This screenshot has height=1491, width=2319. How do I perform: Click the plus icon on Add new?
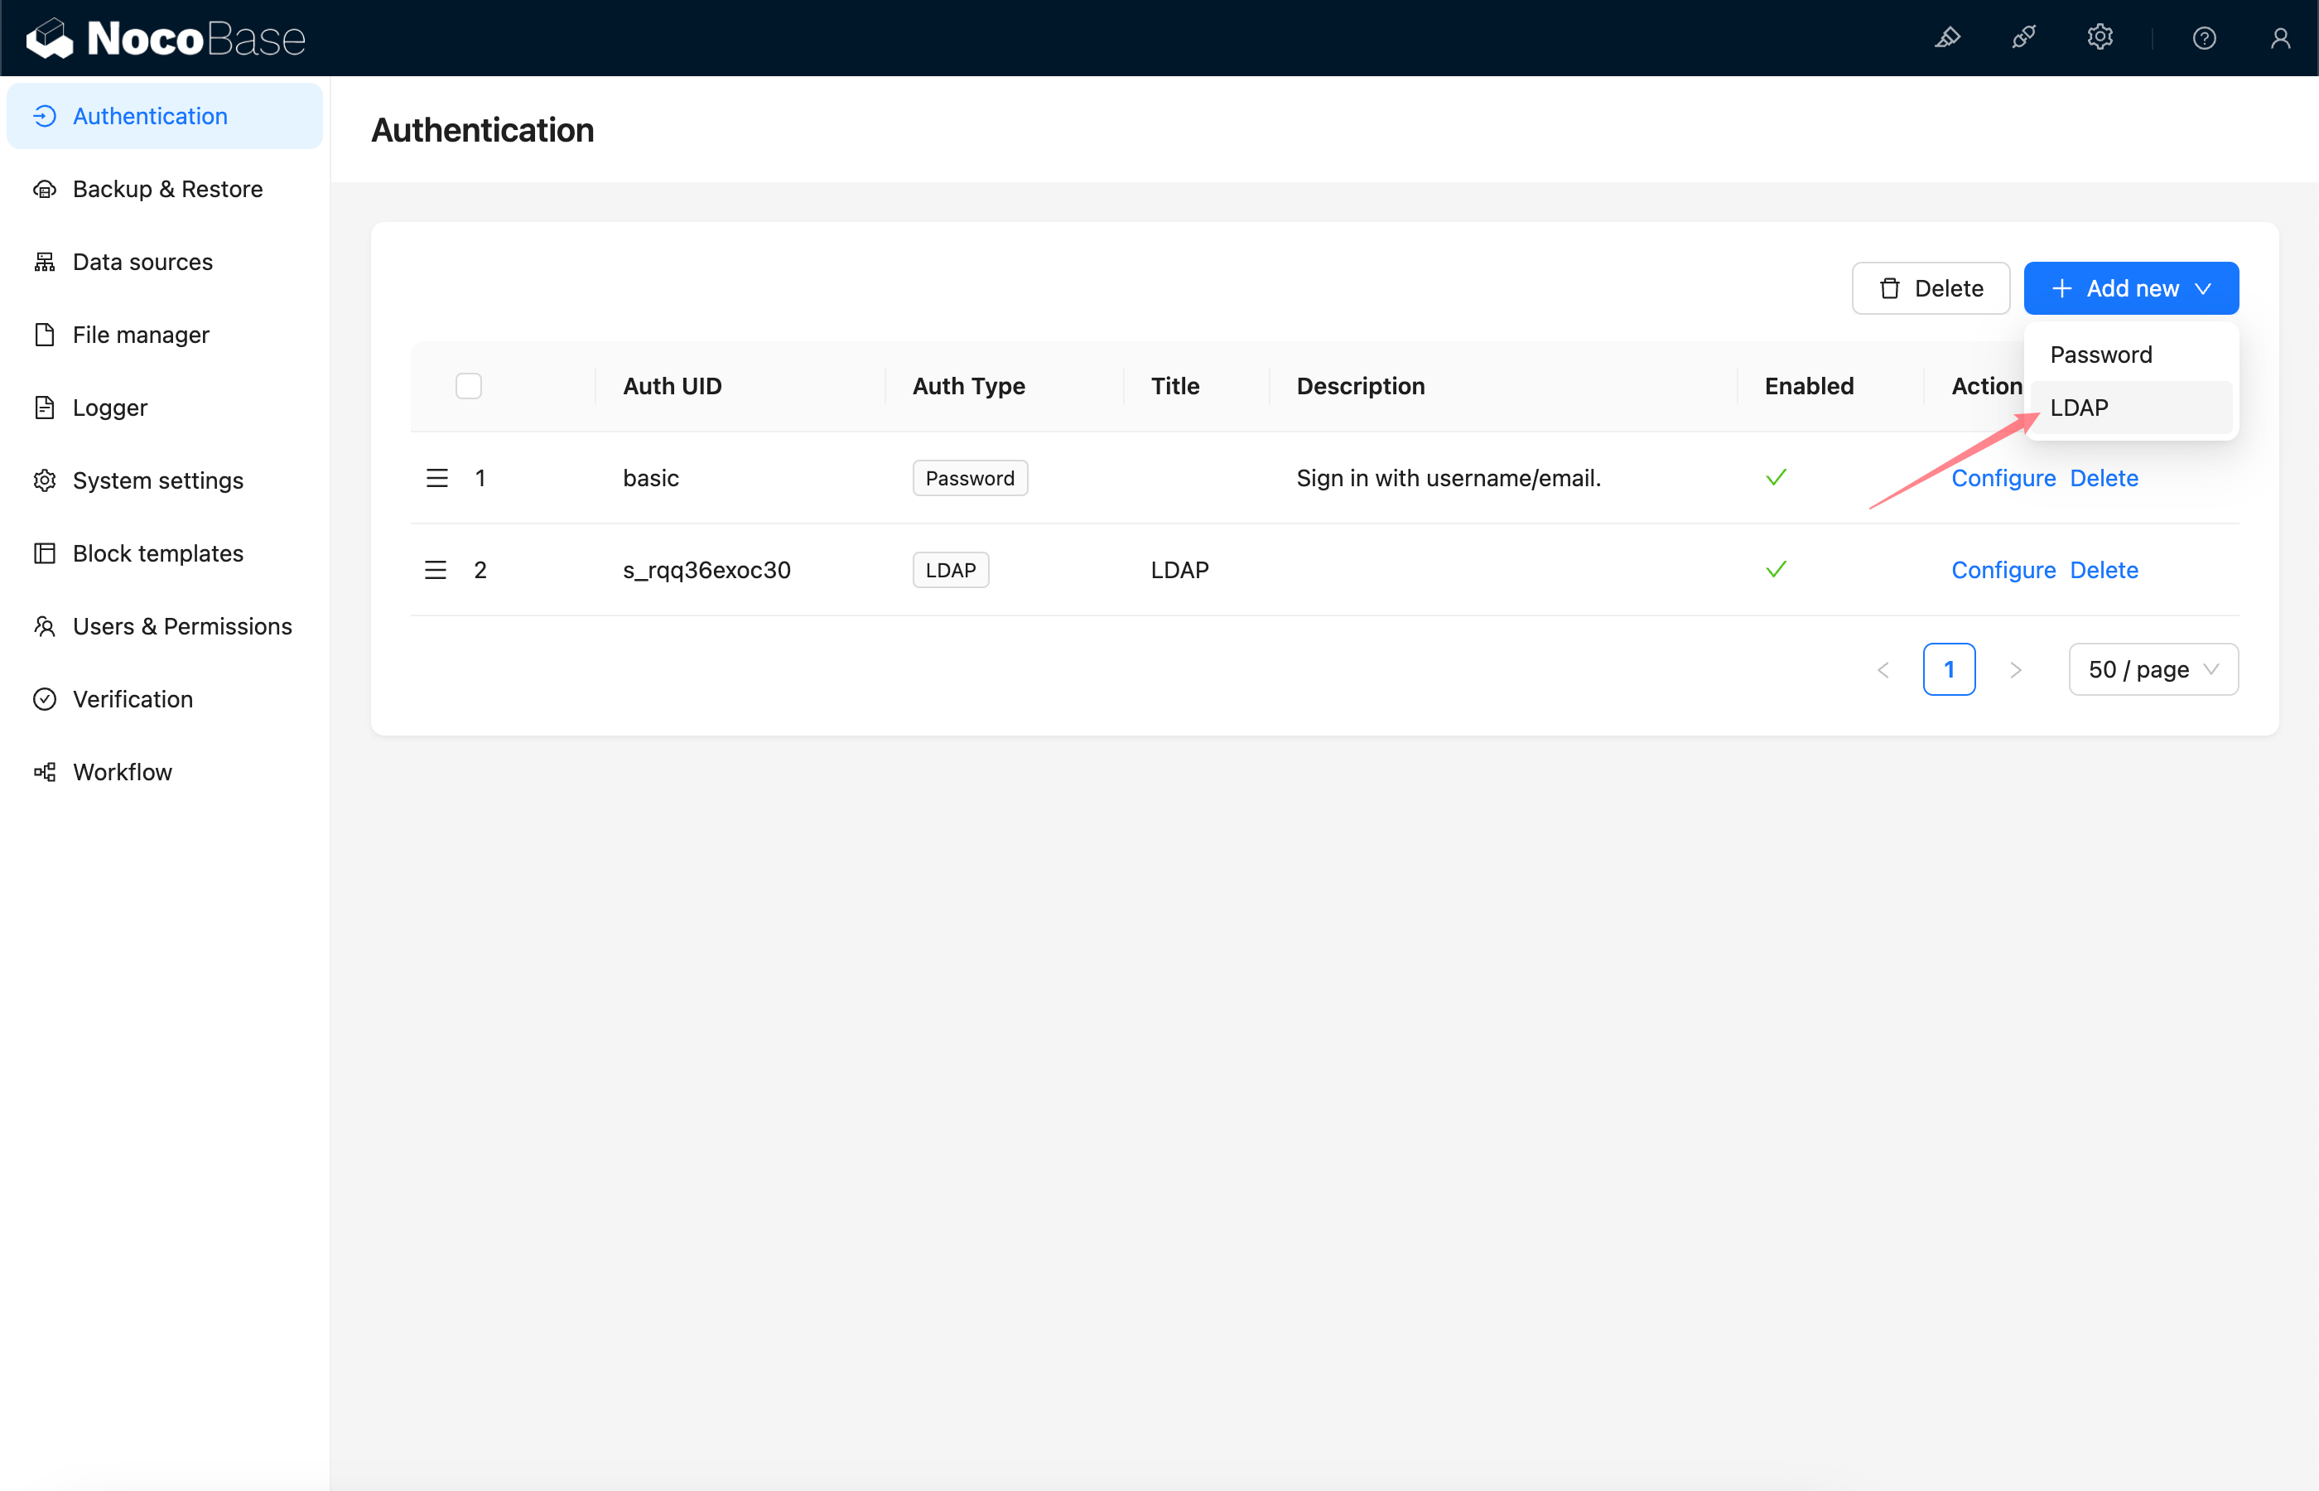[2061, 288]
